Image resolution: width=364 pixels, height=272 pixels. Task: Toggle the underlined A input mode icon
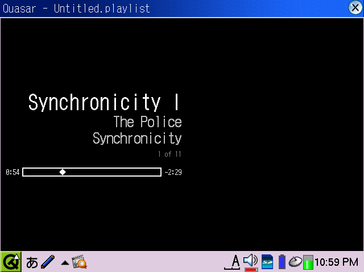[x=232, y=262]
